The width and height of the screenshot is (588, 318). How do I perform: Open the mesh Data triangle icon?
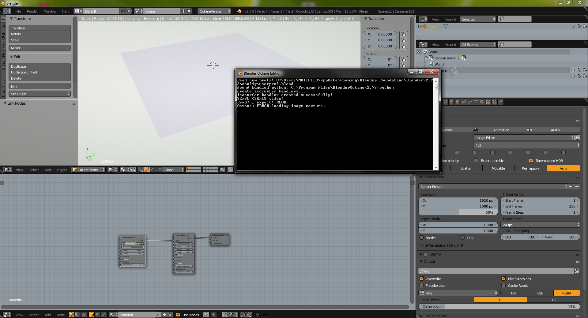[476, 102]
